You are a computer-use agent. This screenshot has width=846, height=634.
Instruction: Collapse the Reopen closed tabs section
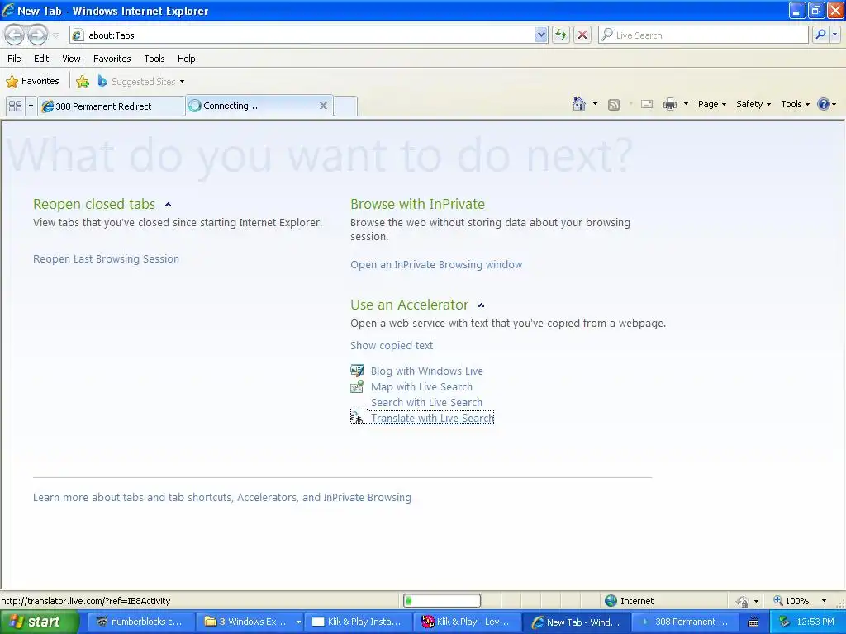coord(168,205)
